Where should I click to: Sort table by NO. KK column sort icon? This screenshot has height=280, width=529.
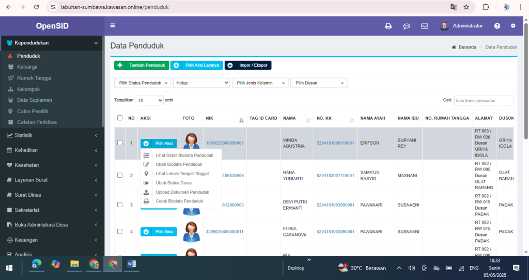coord(352,120)
